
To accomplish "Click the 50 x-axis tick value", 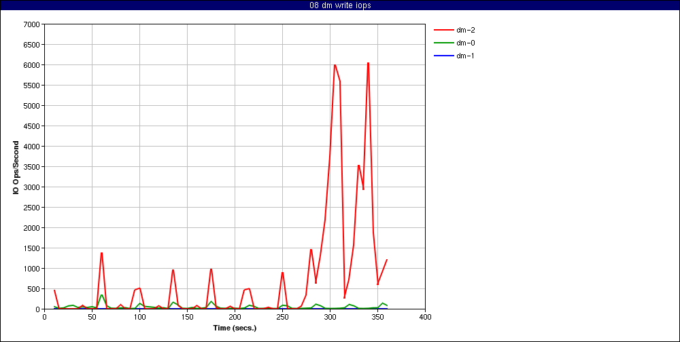I will click(92, 317).
